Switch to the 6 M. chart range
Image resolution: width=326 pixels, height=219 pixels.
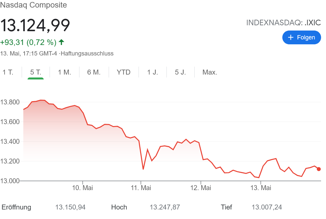(x=94, y=72)
